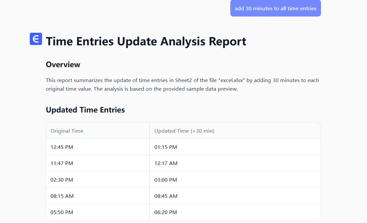Select the 12:45 PM original time cell
The height and width of the screenshot is (223, 367).
coord(62,147)
